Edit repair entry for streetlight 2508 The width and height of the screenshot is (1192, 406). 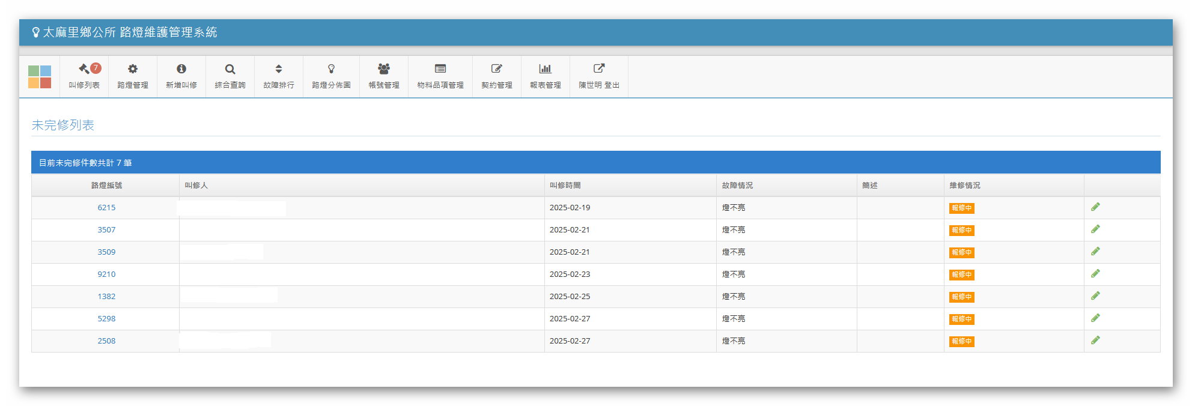1095,341
